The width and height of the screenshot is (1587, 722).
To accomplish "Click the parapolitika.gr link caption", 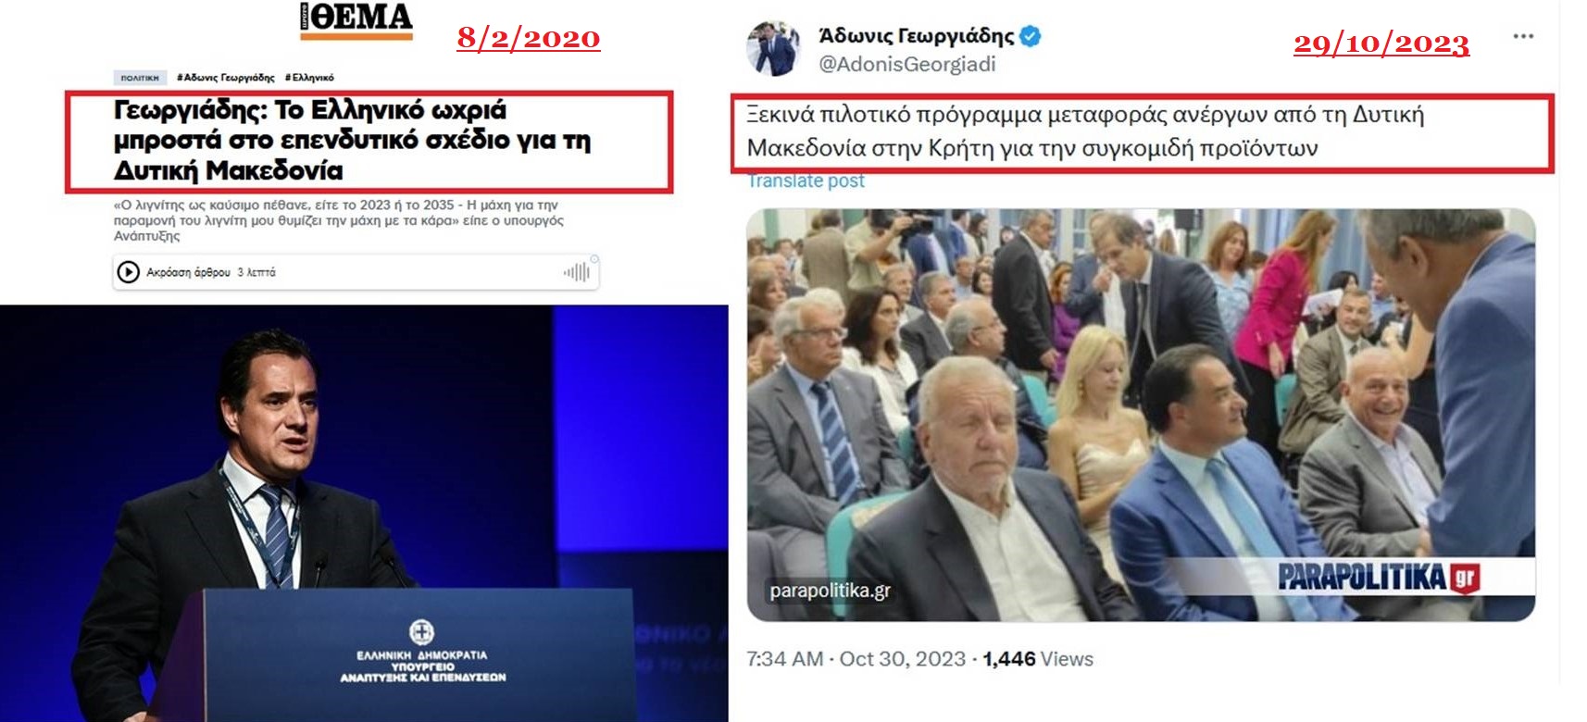I will pyautogui.click(x=831, y=590).
